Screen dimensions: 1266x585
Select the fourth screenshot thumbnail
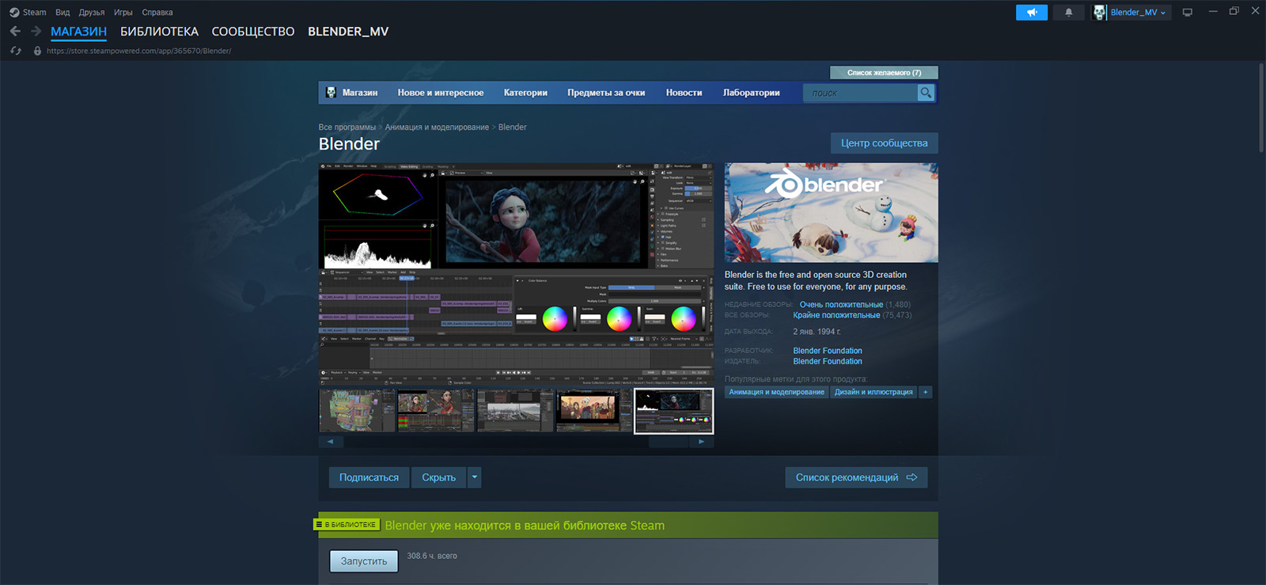click(x=594, y=411)
